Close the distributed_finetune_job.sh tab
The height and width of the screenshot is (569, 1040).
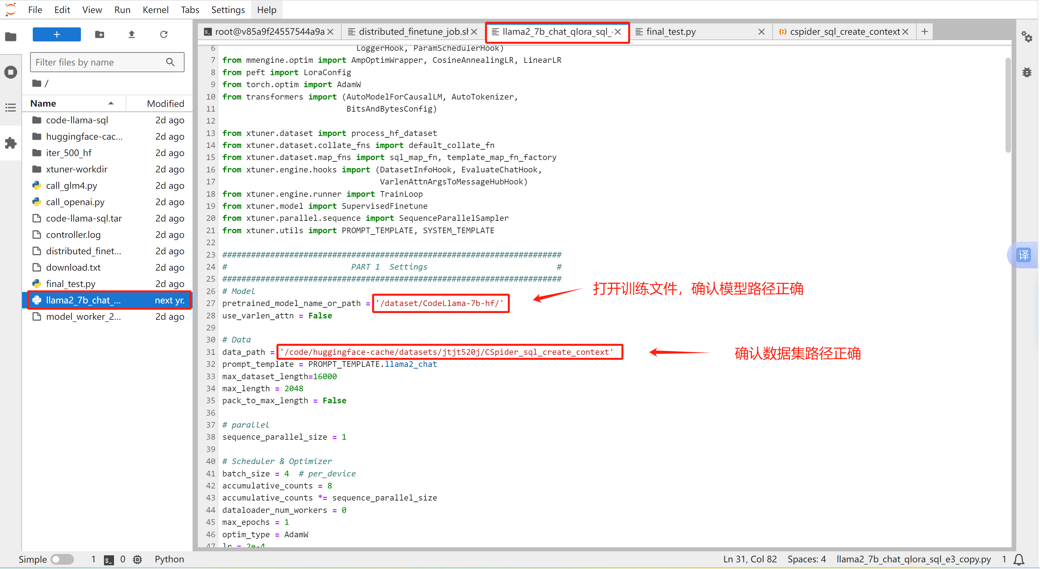click(474, 31)
